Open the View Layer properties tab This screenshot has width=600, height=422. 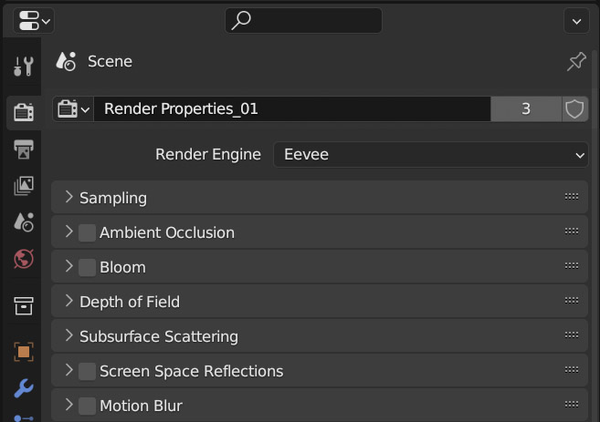tap(24, 186)
